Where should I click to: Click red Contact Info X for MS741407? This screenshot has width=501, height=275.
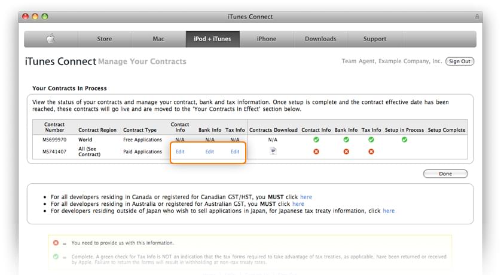(x=316, y=152)
